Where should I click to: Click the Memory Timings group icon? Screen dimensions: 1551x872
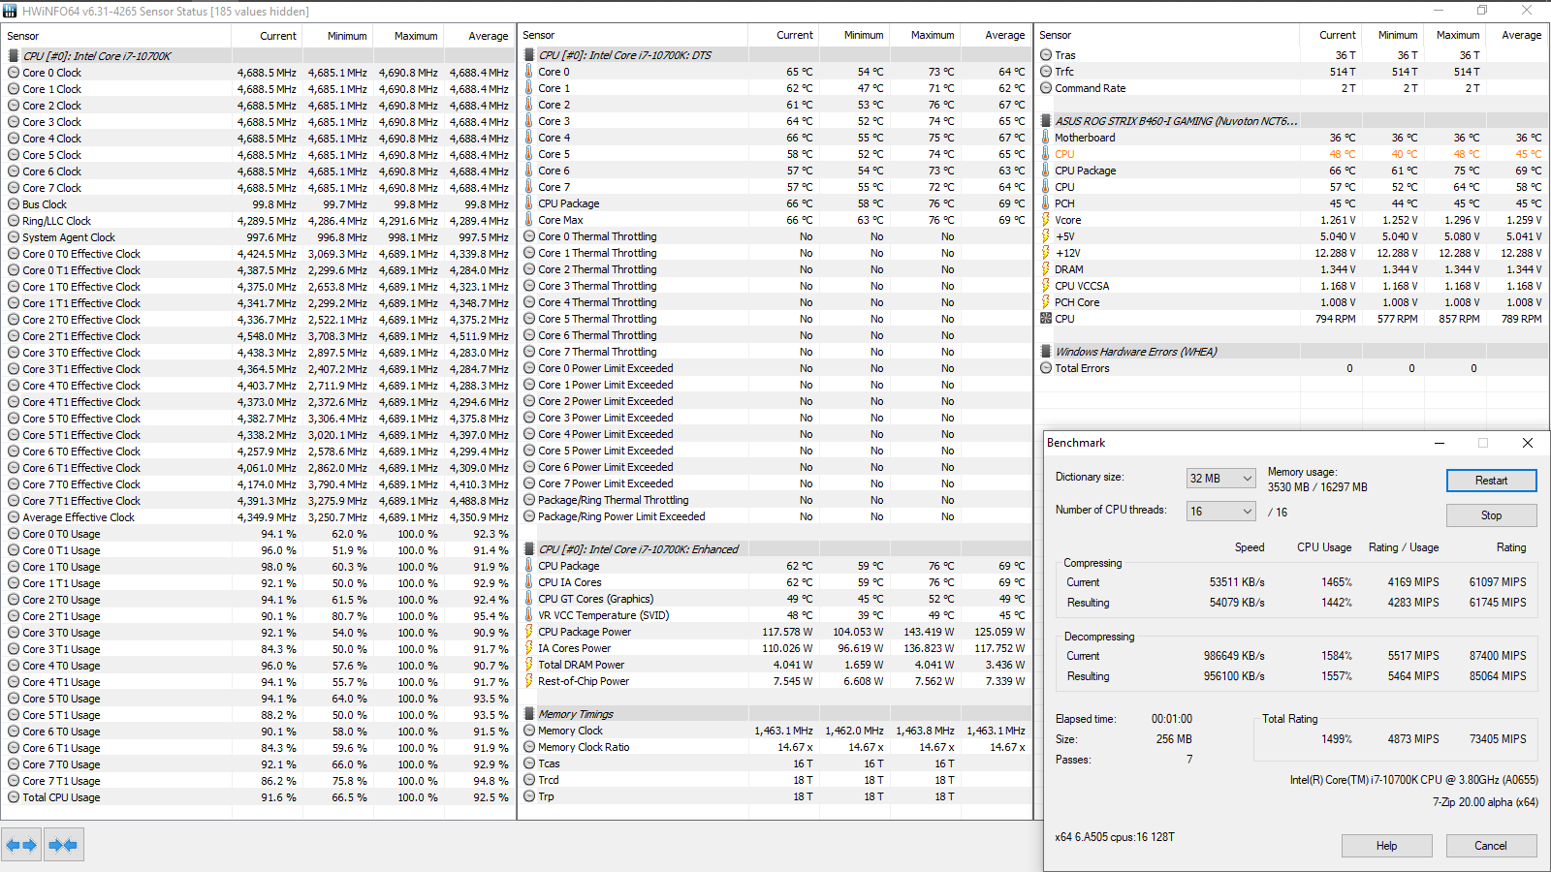point(529,714)
